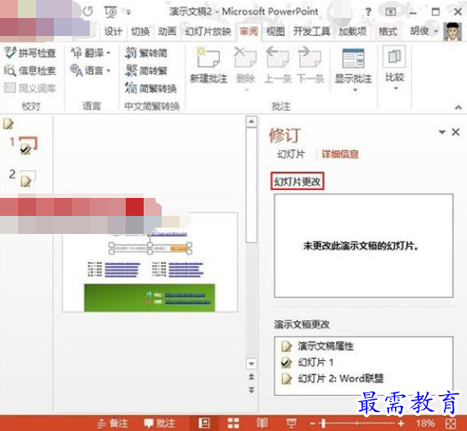Switch to the 动画 tab
Image resolution: width=467 pixels, height=431 pixels.
point(167,31)
